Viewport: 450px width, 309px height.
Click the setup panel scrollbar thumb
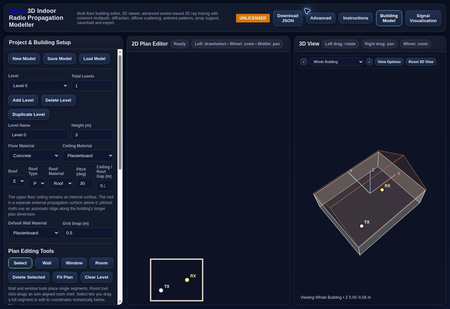coord(120,112)
